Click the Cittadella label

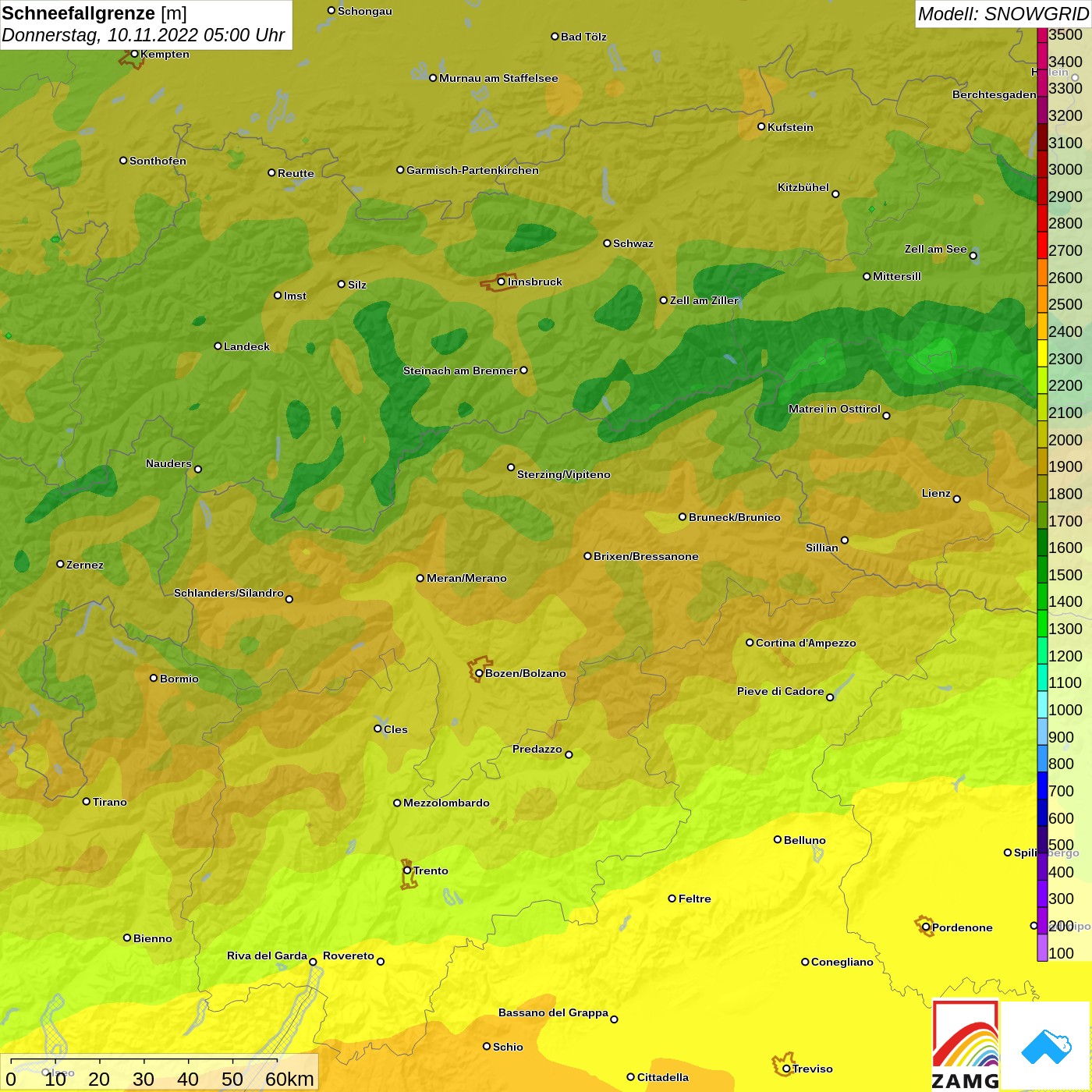[663, 1077]
